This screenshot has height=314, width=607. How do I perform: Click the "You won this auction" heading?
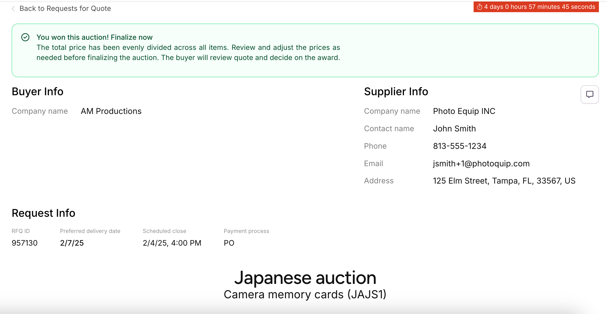(94, 37)
